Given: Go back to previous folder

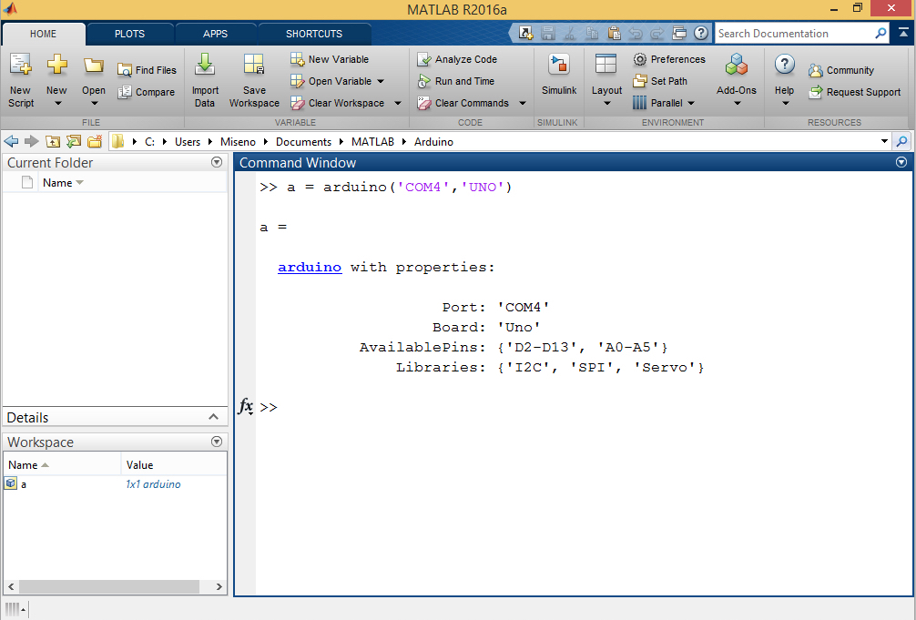Looking at the screenshot, I should click(11, 141).
